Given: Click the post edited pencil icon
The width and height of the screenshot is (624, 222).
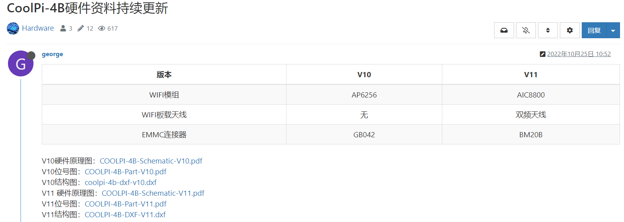Looking at the screenshot, I should [x=542, y=54].
